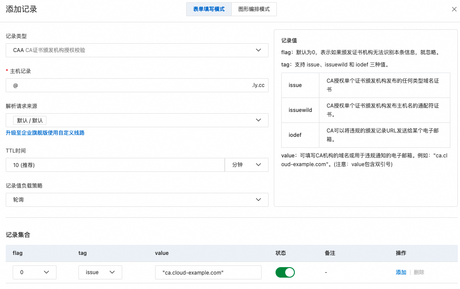Screen dimensions: 460x289
Task: Click the 记录集合 heading
Action: [x=18, y=235]
